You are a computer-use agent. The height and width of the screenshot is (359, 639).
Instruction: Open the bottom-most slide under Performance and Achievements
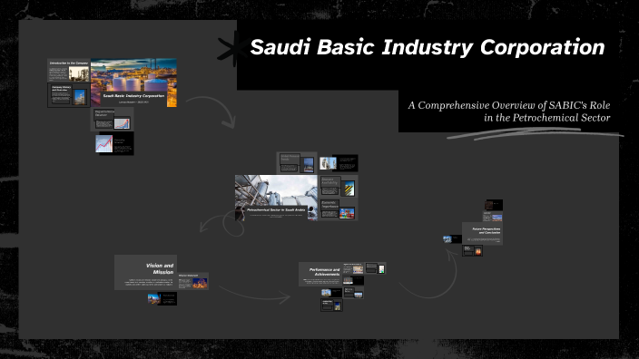[331, 306]
